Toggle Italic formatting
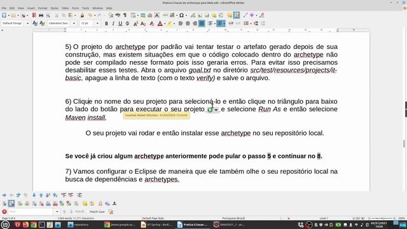This screenshot has width=407, height=229. tap(113, 24)
